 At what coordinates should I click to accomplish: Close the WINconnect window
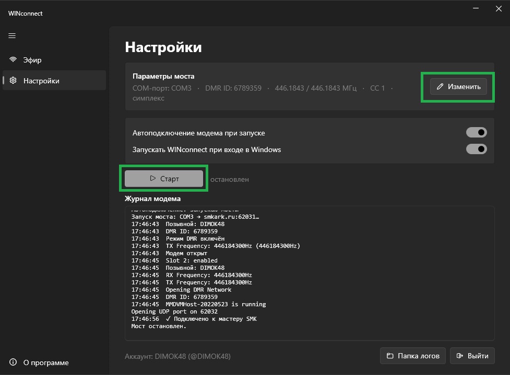pyautogui.click(x=499, y=8)
